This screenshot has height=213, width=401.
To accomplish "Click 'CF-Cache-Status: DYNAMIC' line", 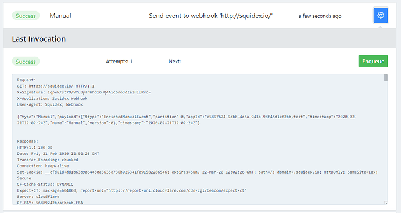I will coord(45,184).
